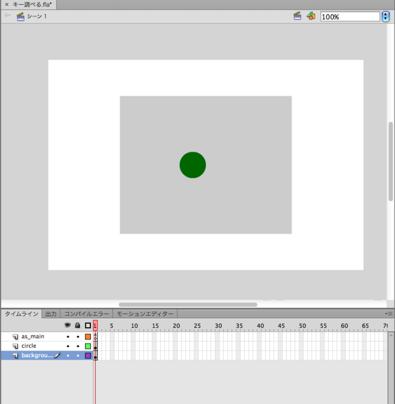
Task: Select the background keyframe at frame 1
Action: (95, 356)
